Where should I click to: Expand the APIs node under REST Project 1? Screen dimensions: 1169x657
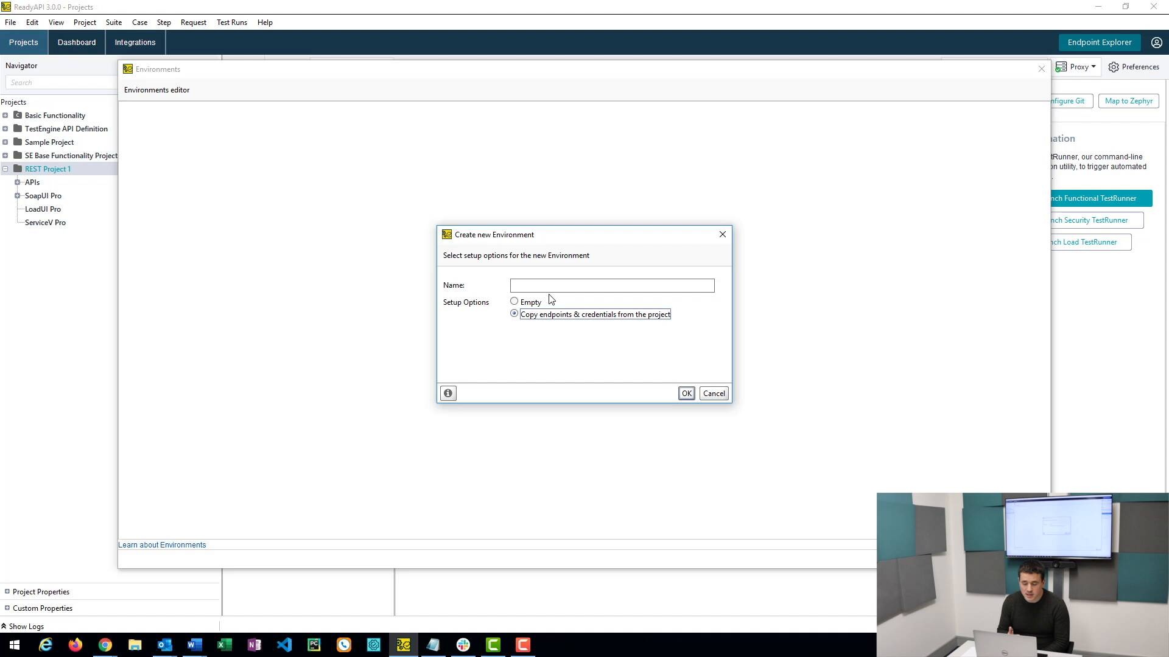18,182
